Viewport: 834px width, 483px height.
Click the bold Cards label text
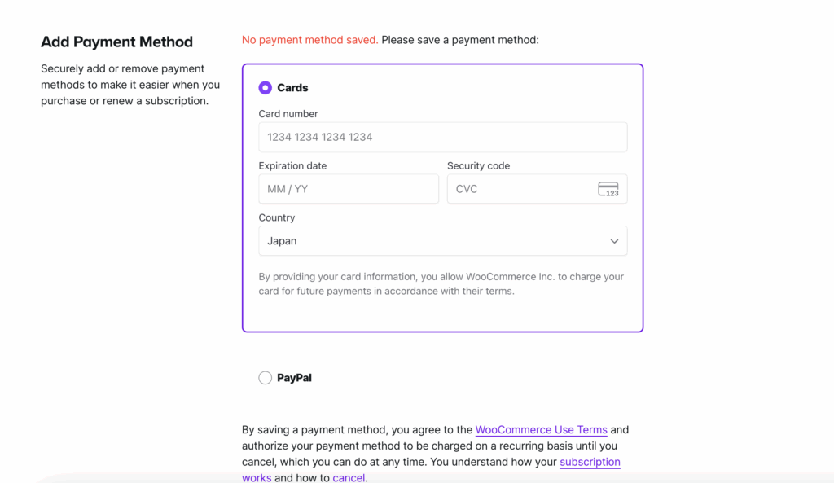(292, 88)
